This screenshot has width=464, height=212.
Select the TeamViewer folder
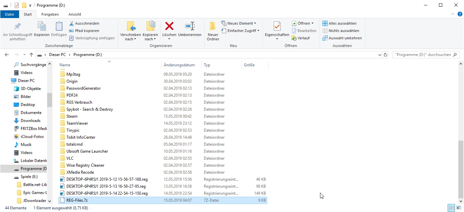pyautogui.click(x=163, y=123)
